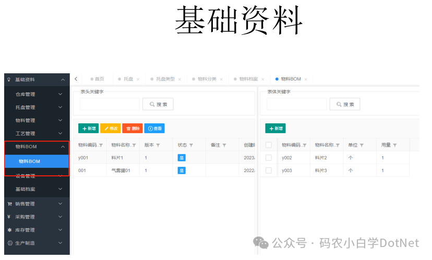Click the blue 查看 button

pos(154,129)
